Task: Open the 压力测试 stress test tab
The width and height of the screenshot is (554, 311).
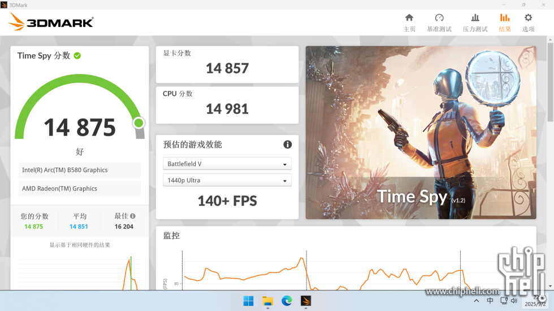Action: click(x=475, y=23)
